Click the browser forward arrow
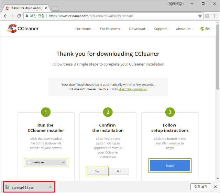This screenshot has height=193, width=220. pyautogui.click(x=12, y=16)
